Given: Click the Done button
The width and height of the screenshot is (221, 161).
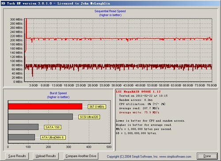Looking at the screenshot, I should coord(207,156).
